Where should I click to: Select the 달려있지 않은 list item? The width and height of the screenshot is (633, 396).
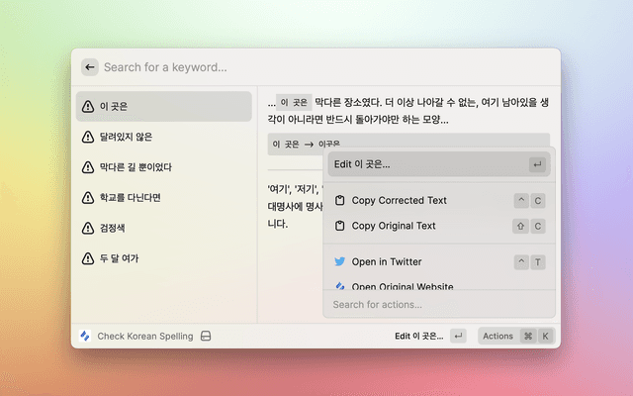tap(164, 137)
